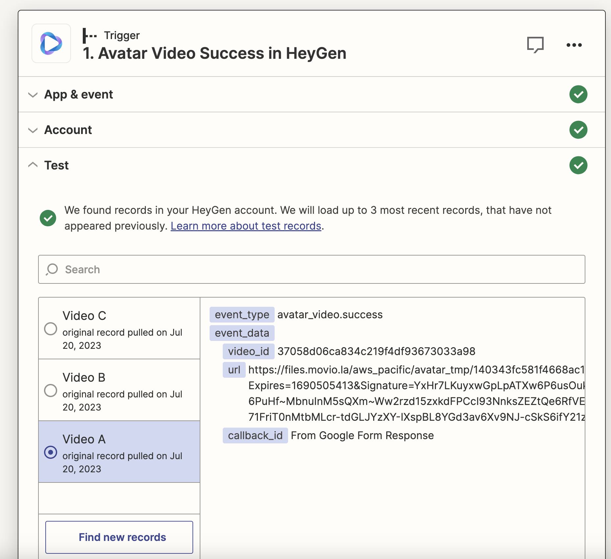Select the Video C record radio button
This screenshot has height=559, width=611.
pyautogui.click(x=51, y=329)
